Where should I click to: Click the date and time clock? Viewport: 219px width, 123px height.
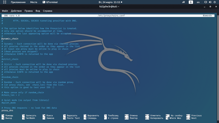(x=109, y=2)
